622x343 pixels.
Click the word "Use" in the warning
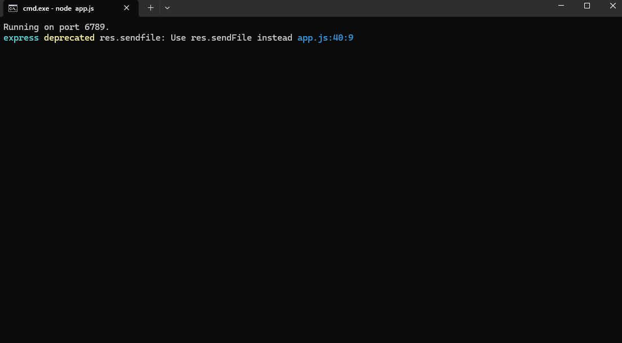178,38
